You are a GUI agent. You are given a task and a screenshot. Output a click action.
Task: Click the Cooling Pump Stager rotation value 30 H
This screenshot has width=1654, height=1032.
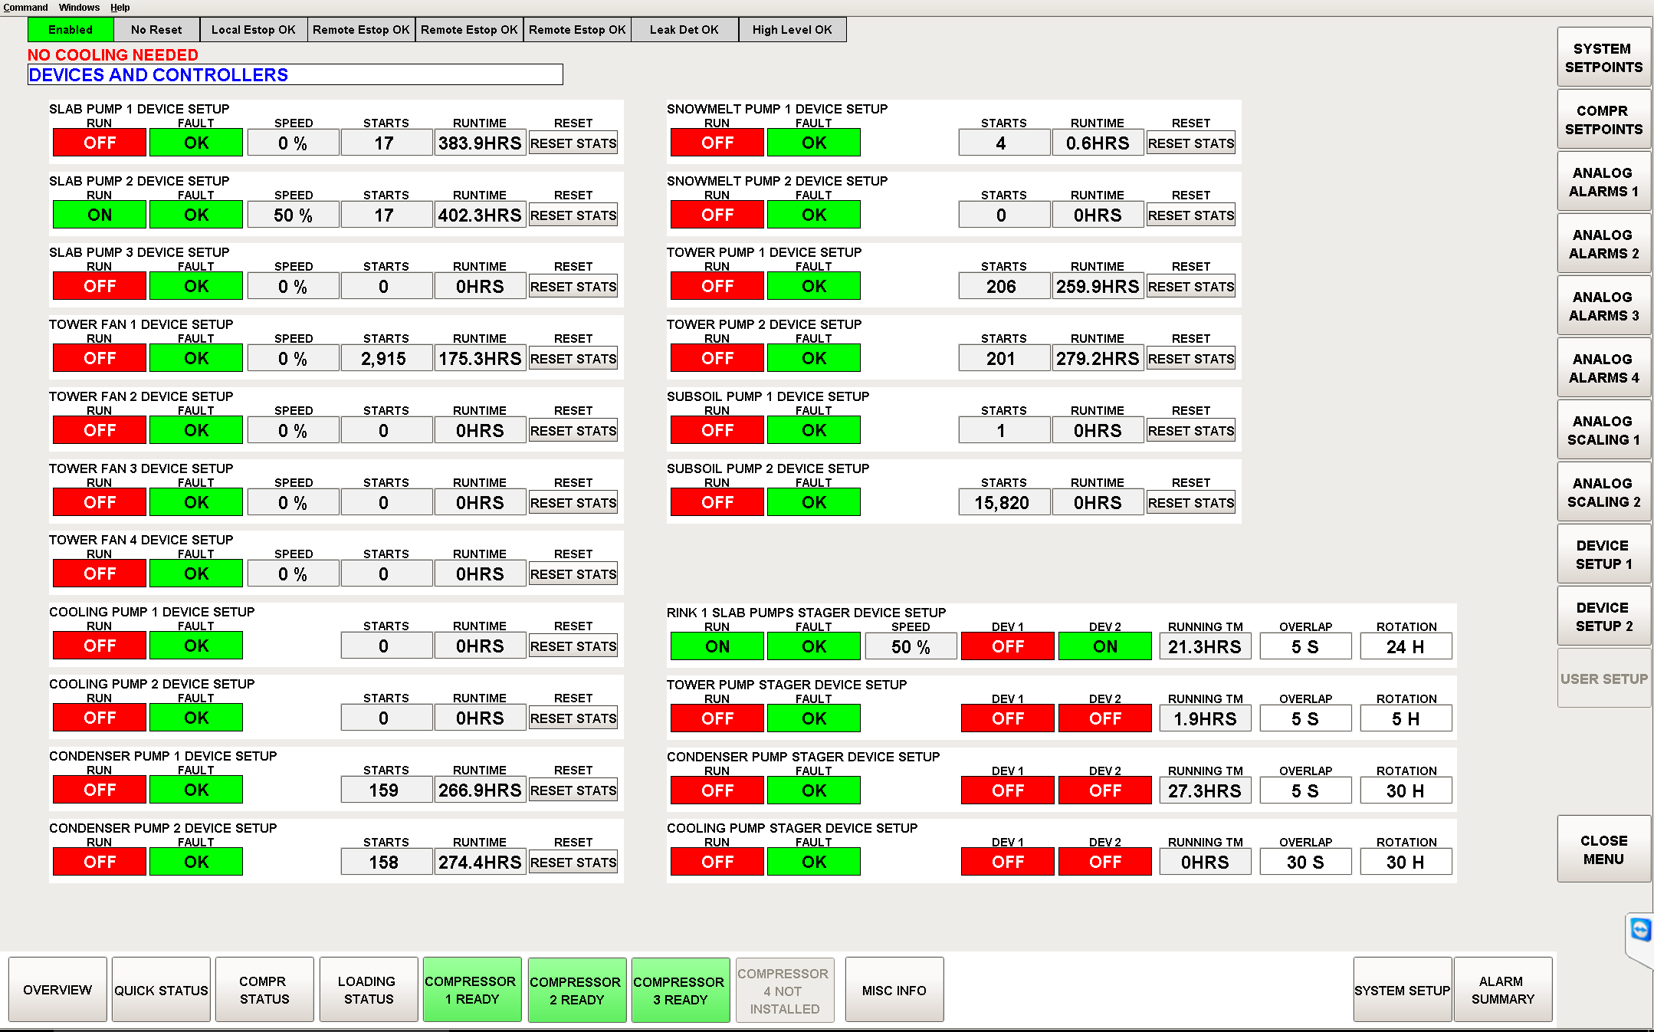tap(1405, 861)
